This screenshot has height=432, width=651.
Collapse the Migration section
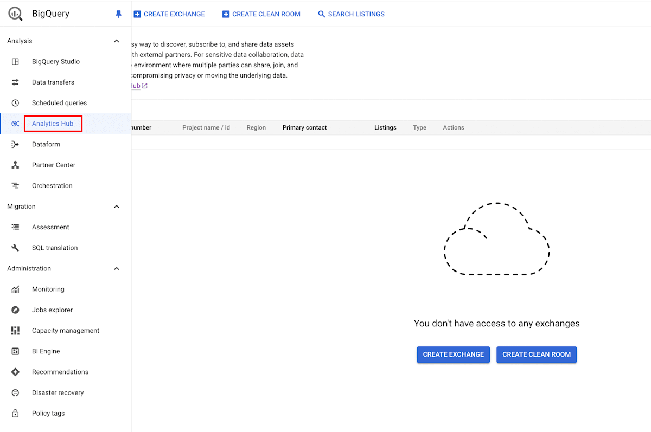[x=116, y=207]
